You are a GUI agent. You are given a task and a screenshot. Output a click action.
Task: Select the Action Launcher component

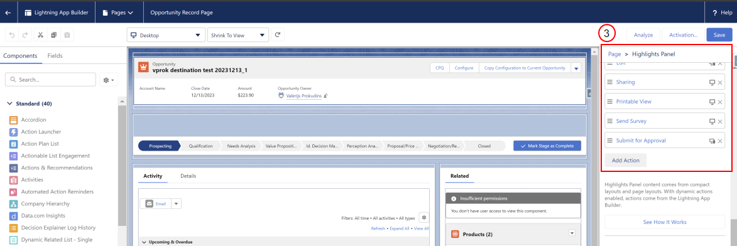click(x=35, y=132)
